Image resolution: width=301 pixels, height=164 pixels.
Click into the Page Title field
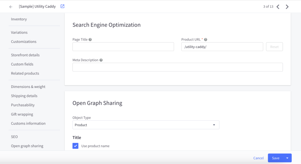(123, 47)
